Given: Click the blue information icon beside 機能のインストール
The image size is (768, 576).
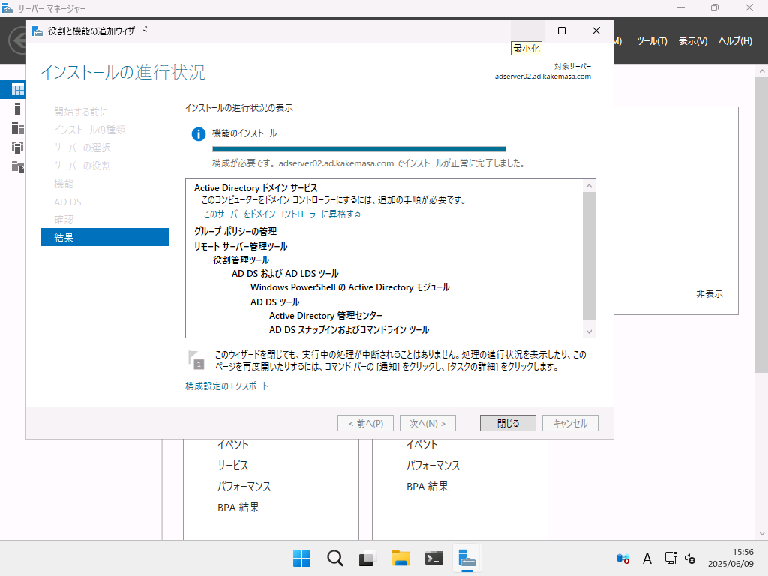Looking at the screenshot, I should [198, 133].
